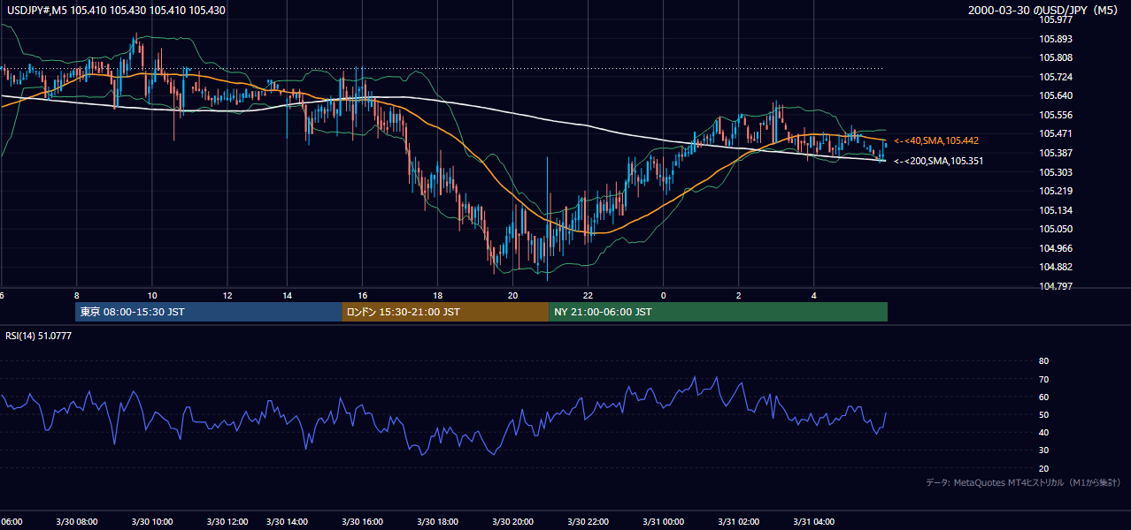Viewport: 1131px width, 530px height.
Task: Click the 200 SMA 105.351 label
Action: coord(938,161)
